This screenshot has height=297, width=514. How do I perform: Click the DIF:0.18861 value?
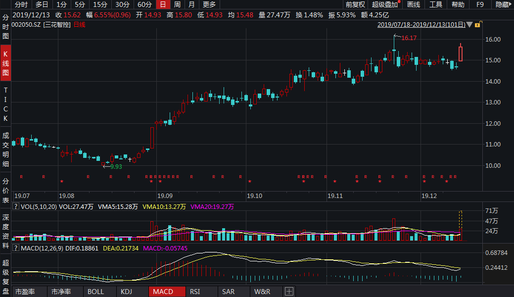[82, 248]
